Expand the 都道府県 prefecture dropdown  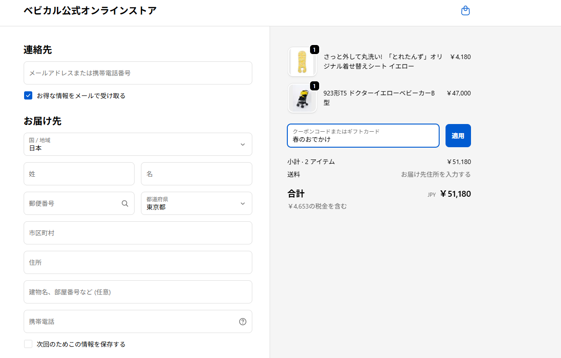point(196,204)
